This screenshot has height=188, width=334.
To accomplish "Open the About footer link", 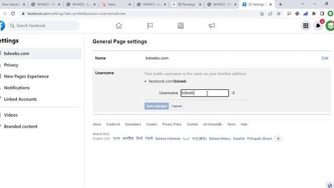I will click(97, 124).
